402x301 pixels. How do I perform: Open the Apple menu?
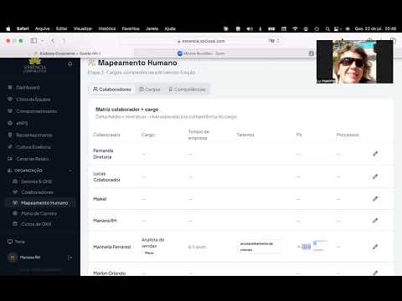(8, 28)
